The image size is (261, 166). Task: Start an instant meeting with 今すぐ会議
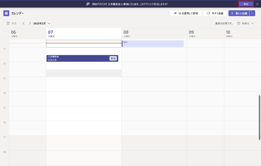tap(215, 13)
